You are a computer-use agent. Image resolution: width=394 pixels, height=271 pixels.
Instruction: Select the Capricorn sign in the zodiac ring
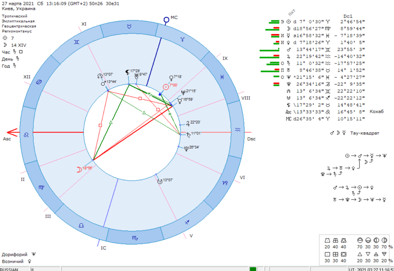click(x=225, y=183)
